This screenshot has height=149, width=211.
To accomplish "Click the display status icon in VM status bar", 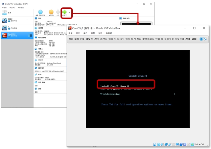I will pyautogui.click(x=178, y=144).
